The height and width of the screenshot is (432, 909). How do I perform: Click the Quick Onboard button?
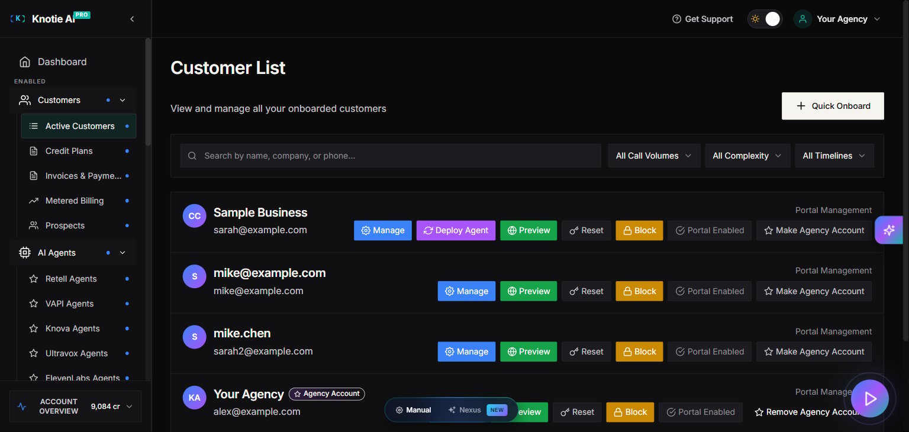point(833,106)
